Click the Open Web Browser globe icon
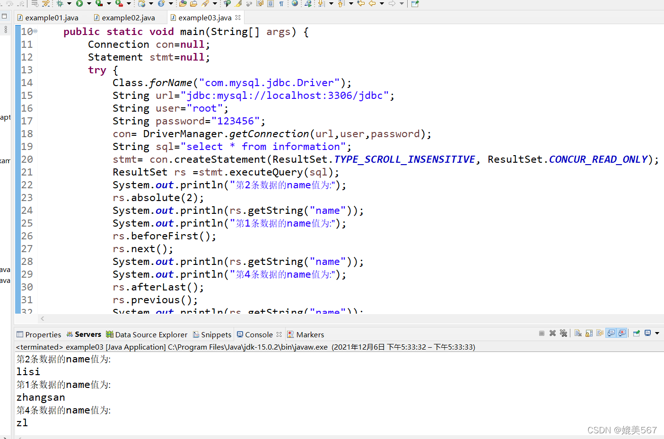 point(295,4)
